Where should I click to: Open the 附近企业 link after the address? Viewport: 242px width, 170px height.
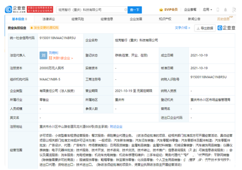point(116,127)
